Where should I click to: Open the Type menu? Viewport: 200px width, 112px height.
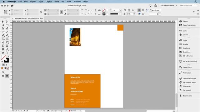(41, 2)
